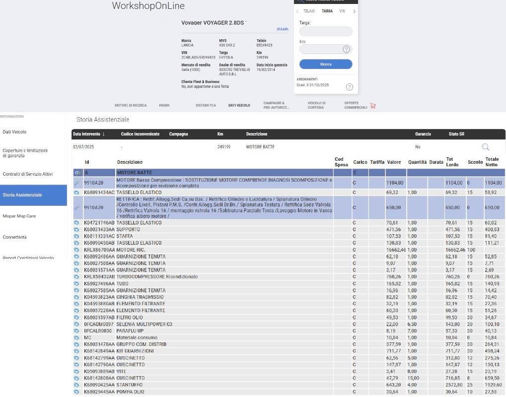Click into the Targa input field

(326, 31)
